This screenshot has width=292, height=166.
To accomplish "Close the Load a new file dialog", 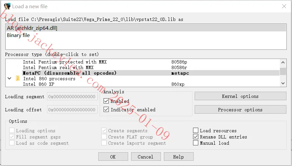I will 284,6.
